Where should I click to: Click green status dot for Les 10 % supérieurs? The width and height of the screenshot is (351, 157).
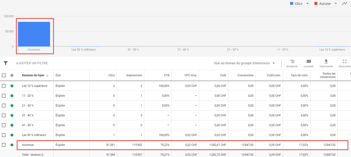click(12, 86)
